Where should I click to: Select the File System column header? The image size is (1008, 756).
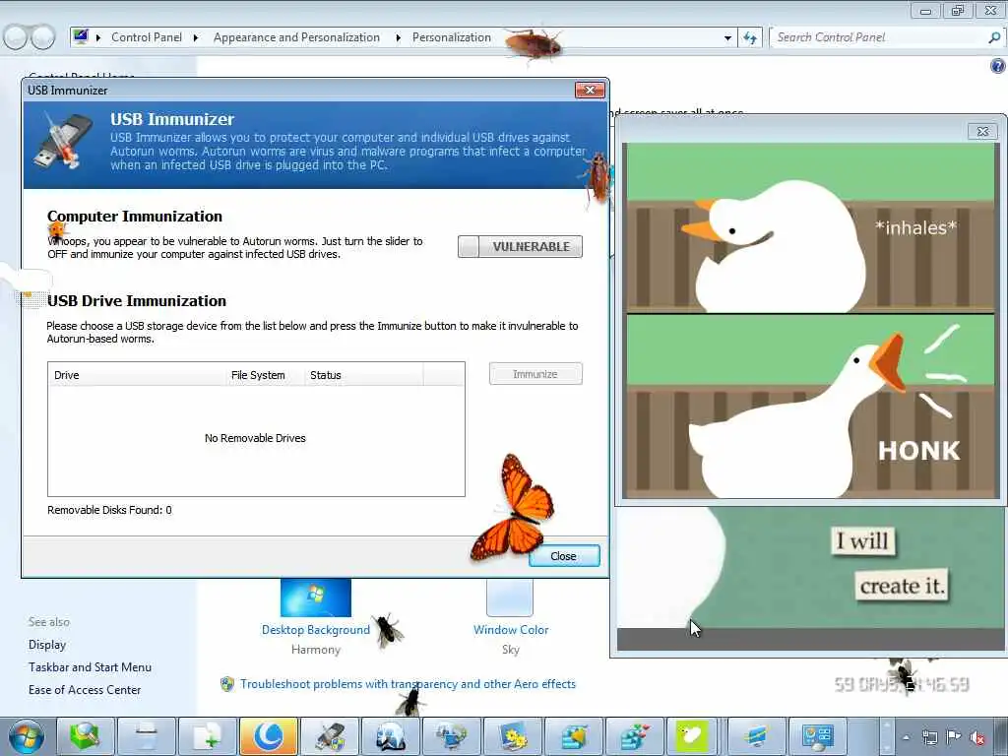pyautogui.click(x=265, y=375)
